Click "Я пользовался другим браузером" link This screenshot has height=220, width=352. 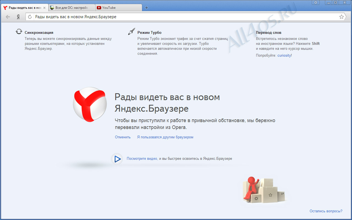click(x=165, y=137)
